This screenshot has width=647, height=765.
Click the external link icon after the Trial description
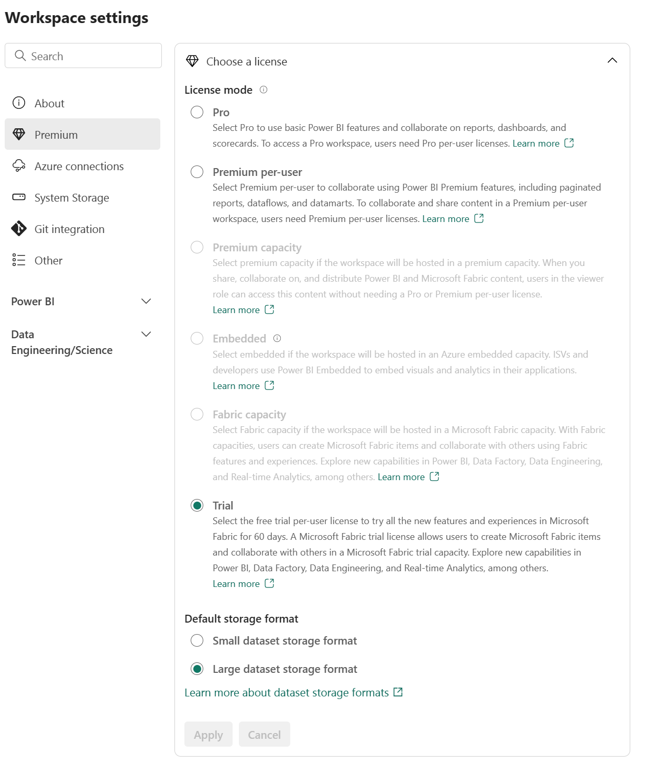point(269,583)
